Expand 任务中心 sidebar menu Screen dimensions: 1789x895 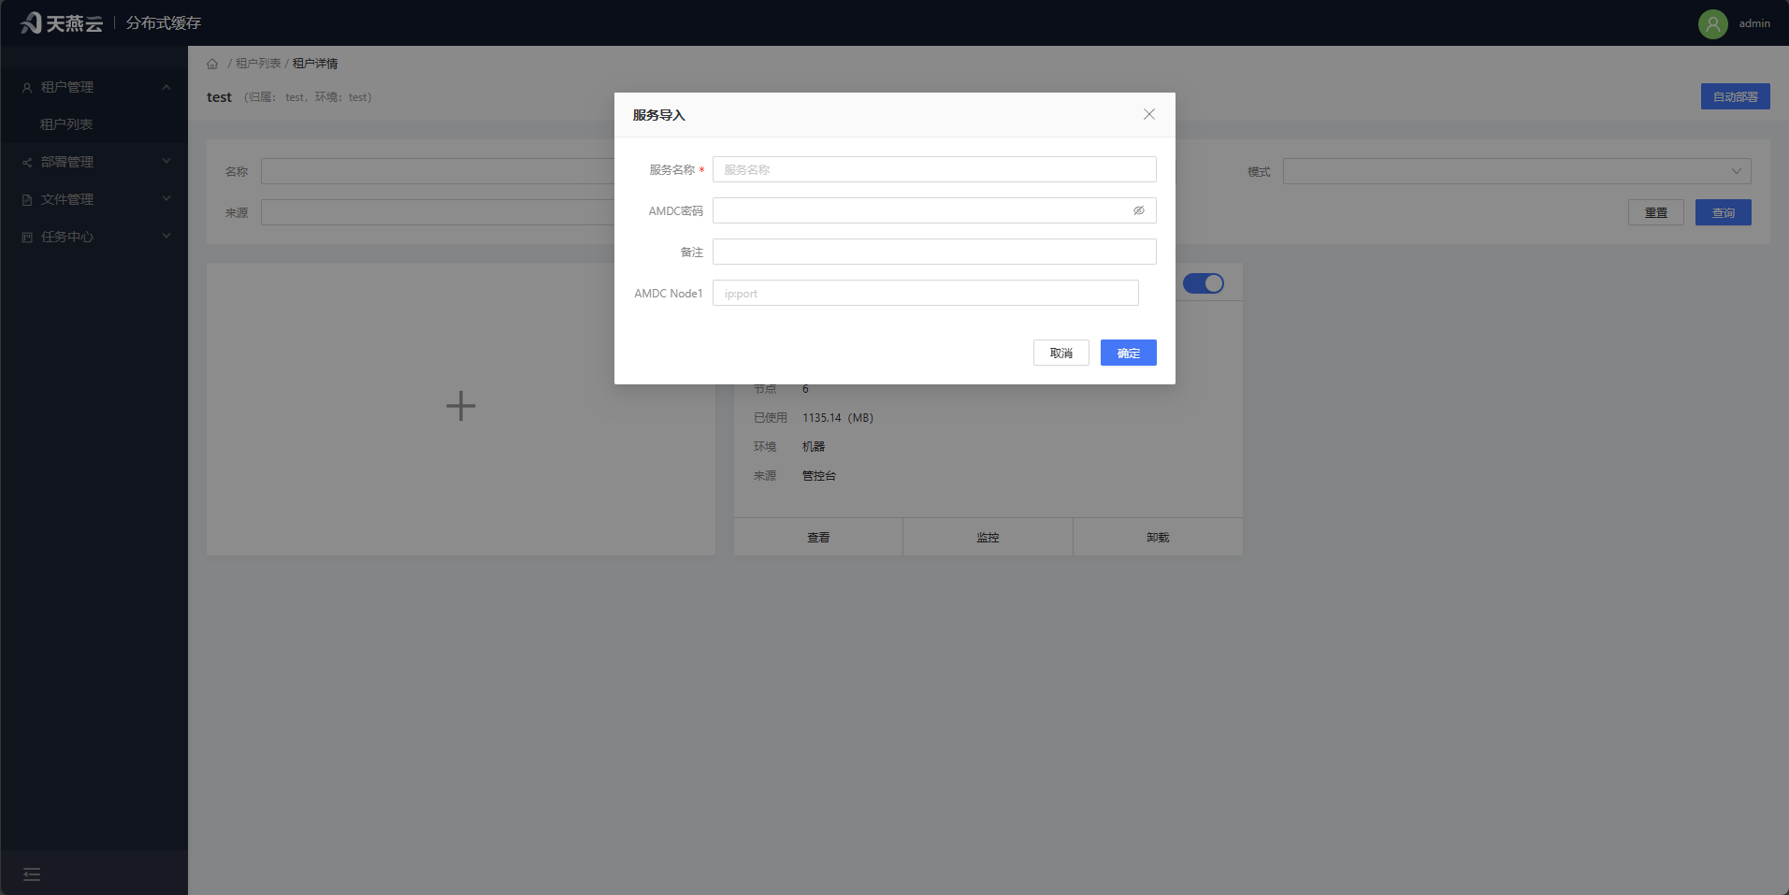(x=94, y=237)
